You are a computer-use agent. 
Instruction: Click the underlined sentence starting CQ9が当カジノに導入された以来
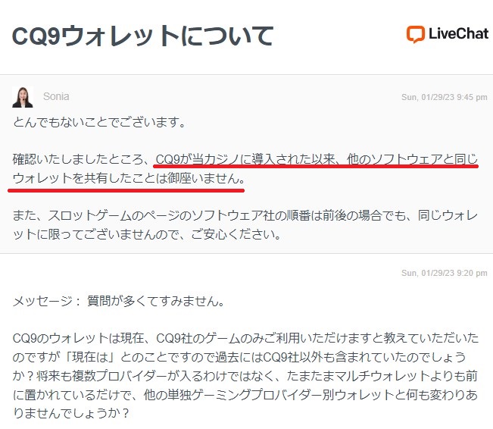click(x=317, y=159)
